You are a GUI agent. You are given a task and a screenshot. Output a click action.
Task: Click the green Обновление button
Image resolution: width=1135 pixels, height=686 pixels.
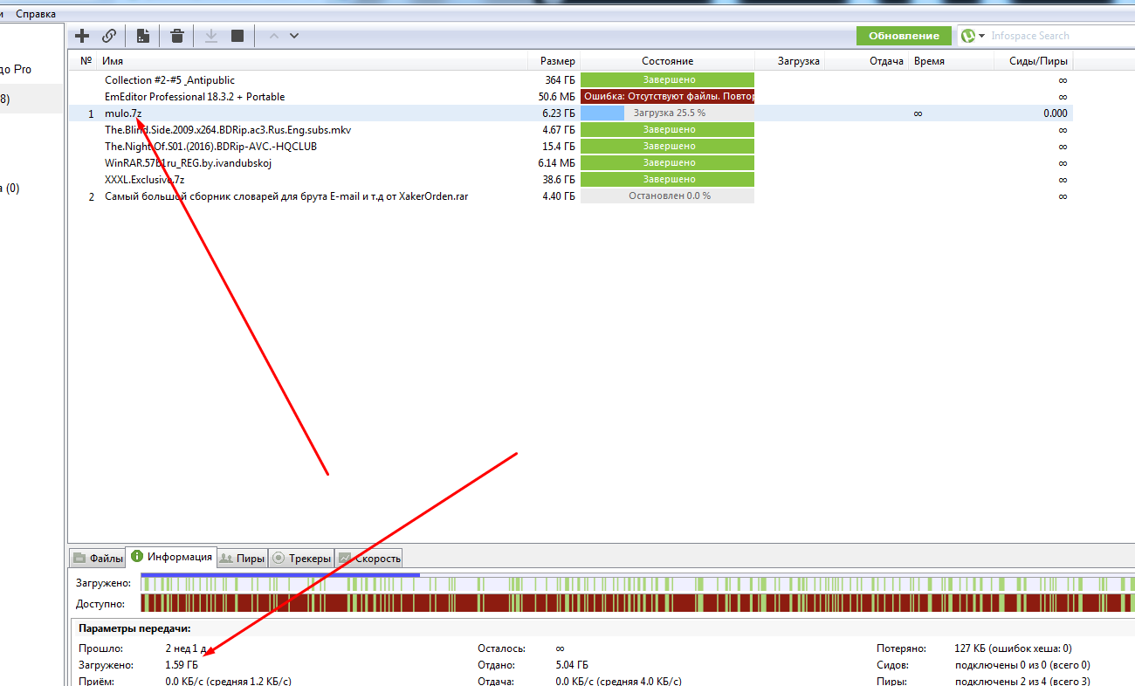pyautogui.click(x=903, y=36)
